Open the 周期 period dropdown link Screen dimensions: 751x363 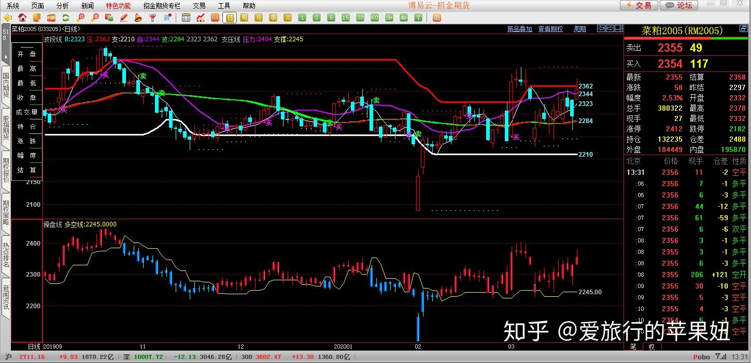coord(580,29)
